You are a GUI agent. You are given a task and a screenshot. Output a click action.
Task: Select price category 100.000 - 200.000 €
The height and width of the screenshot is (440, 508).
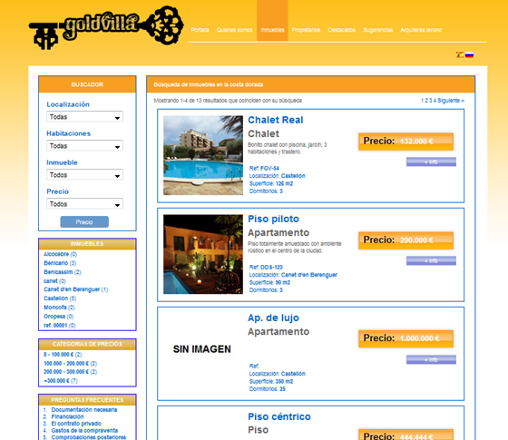click(71, 364)
